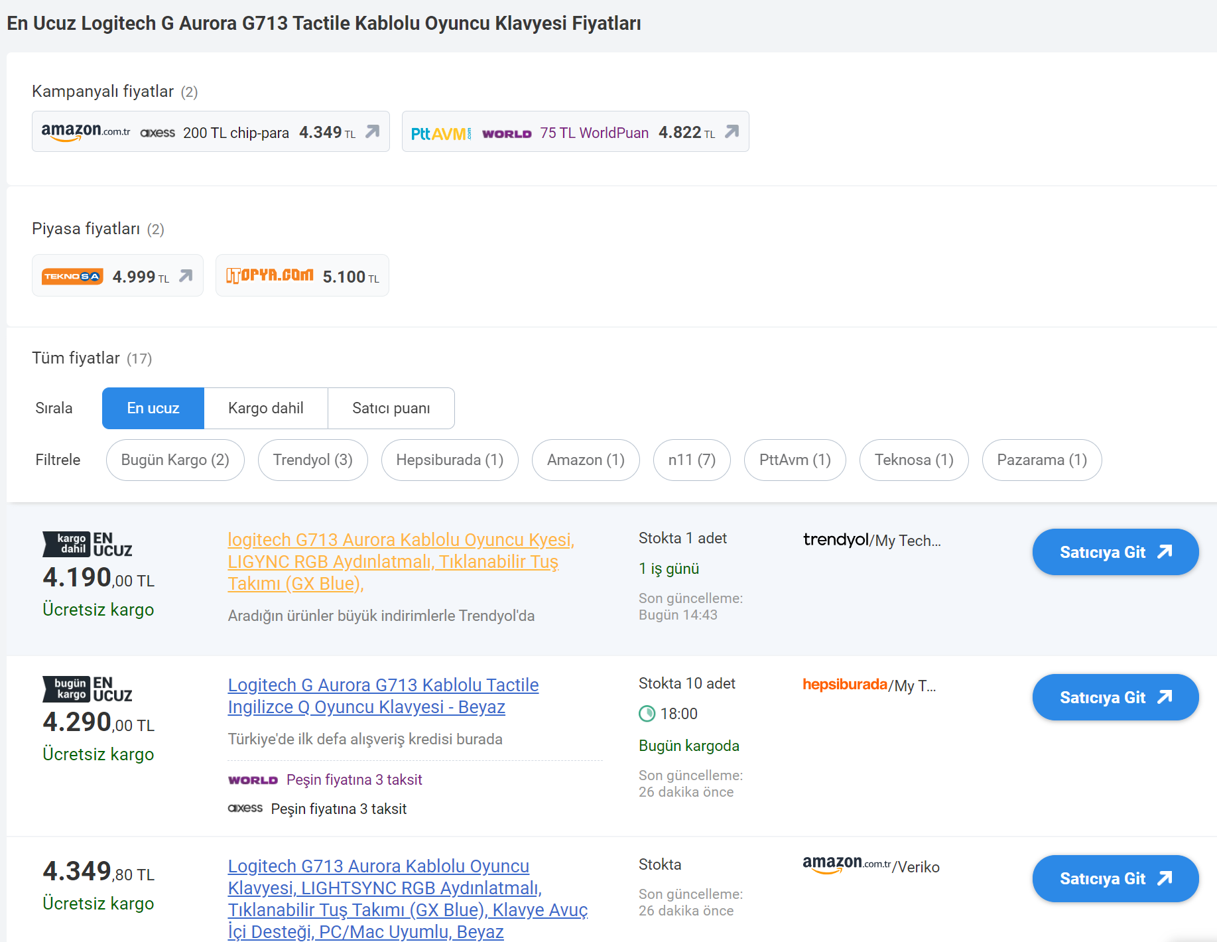The image size is (1217, 942).
Task: Filter by 'Pazarama (1)'
Action: [1042, 460]
